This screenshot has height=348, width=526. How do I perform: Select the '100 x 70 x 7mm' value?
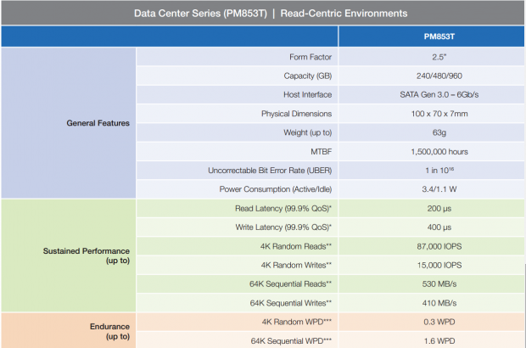tap(439, 114)
